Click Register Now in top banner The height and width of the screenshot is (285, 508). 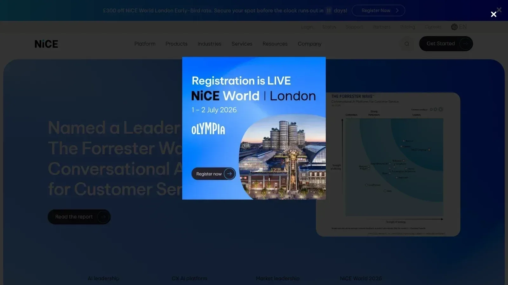pos(378,10)
